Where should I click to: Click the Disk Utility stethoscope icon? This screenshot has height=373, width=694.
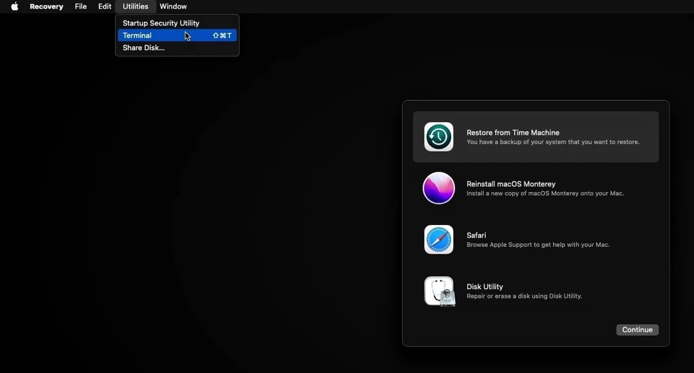pos(438,291)
